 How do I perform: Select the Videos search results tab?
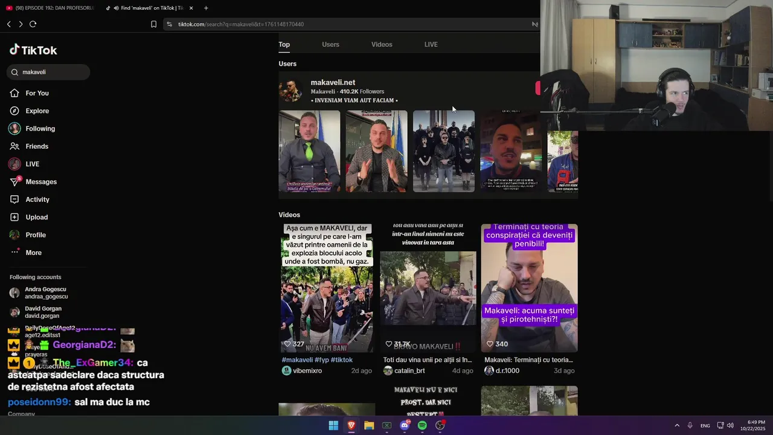(x=382, y=44)
